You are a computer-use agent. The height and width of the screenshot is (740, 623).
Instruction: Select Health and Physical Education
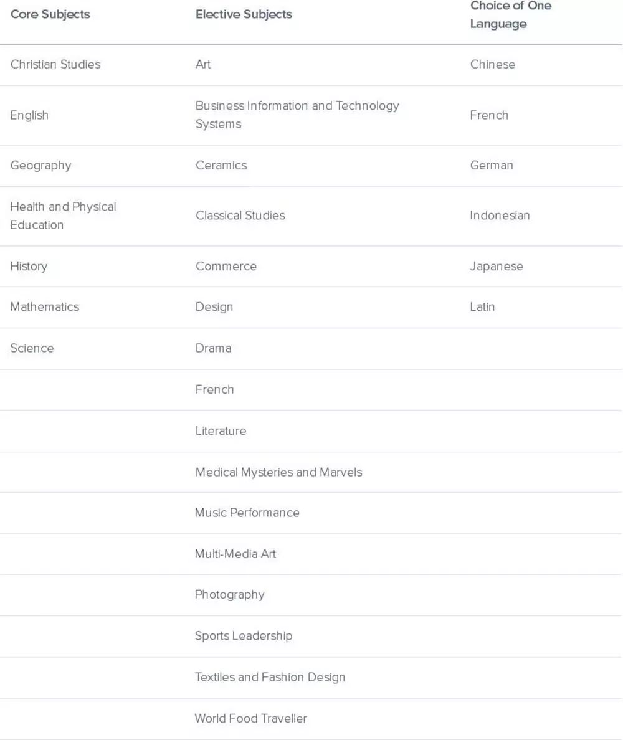pyautogui.click(x=63, y=216)
